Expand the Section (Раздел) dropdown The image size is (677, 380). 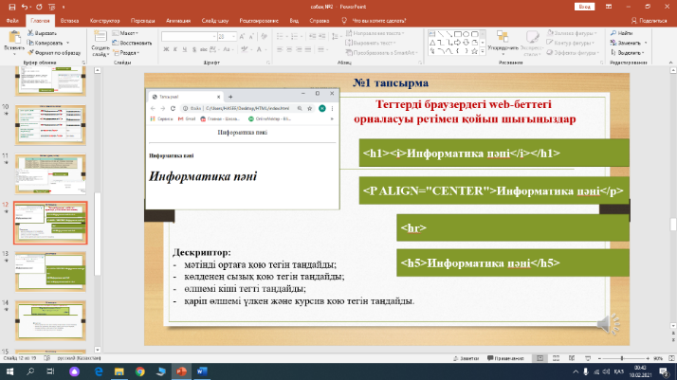(129, 52)
